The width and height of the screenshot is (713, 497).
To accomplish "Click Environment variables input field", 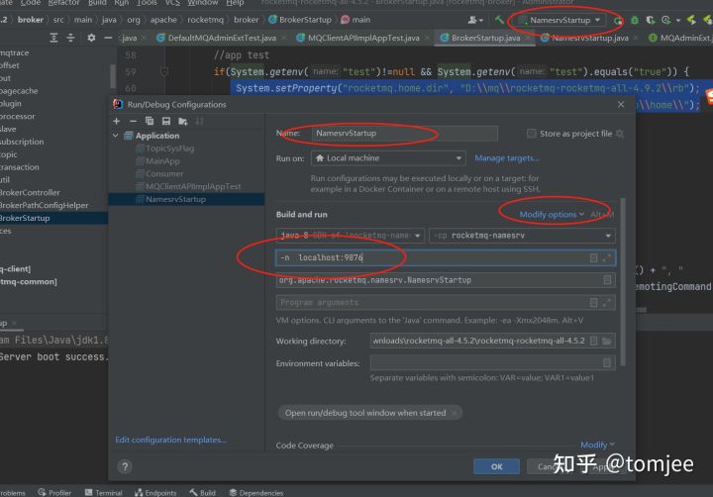I will (x=493, y=363).
